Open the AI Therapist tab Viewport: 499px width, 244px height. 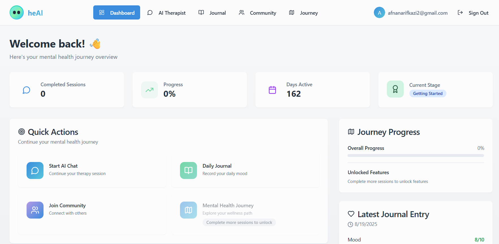coord(166,12)
